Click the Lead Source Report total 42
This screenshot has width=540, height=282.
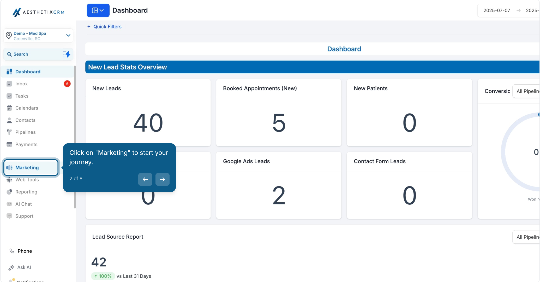99,262
